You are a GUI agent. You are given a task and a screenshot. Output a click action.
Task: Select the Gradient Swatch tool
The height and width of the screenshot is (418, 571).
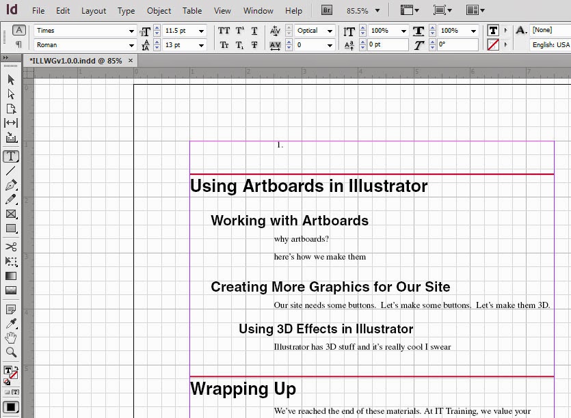click(x=11, y=276)
